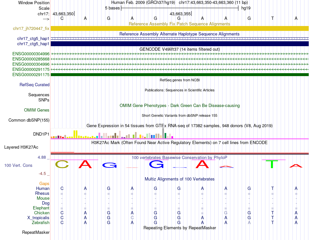The height and width of the screenshot is (240, 309).
Task: Click the Layered H3K27Ac label
Action: click(21, 147)
